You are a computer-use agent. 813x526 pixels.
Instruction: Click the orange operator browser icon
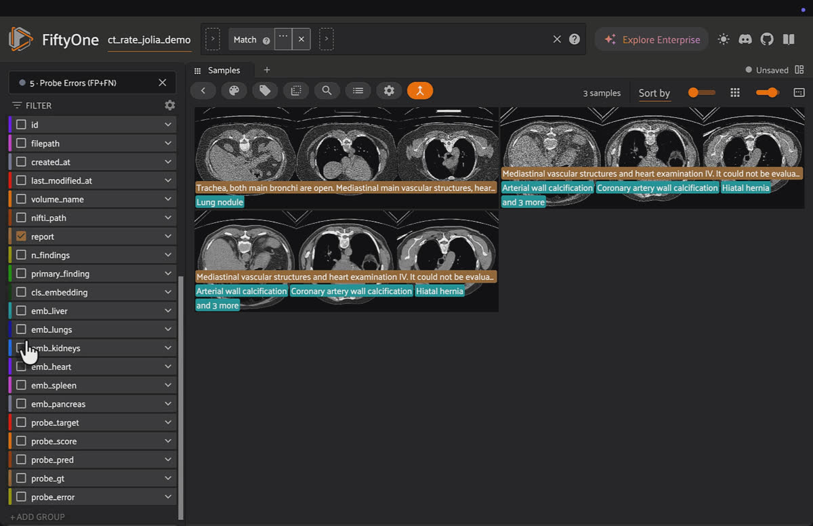[x=420, y=91]
